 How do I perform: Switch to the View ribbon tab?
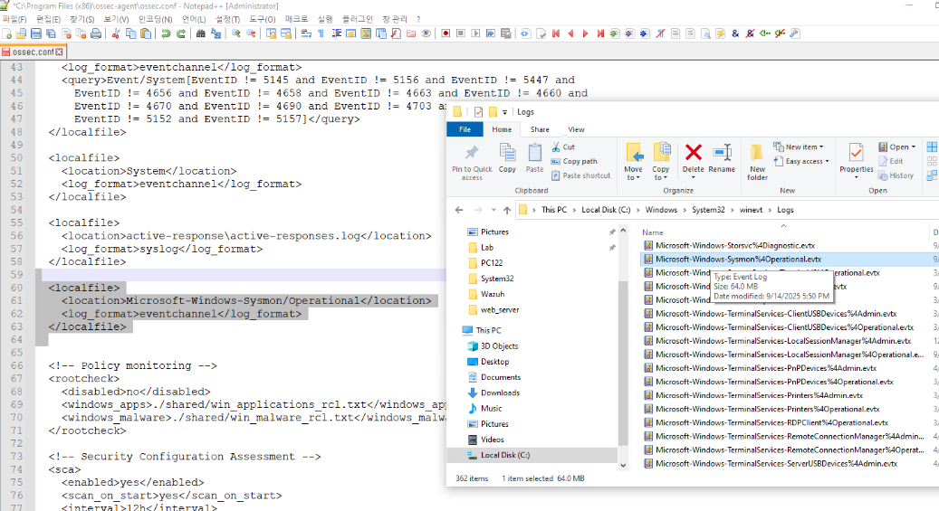(576, 129)
